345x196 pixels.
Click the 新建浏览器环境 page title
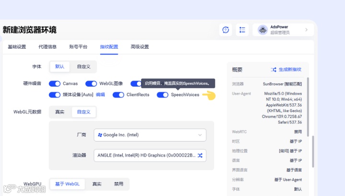click(30, 30)
